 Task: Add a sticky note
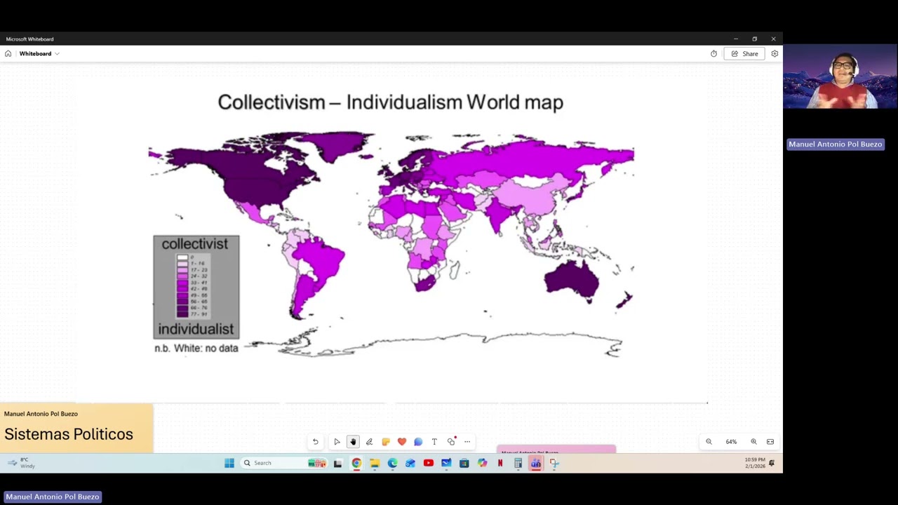click(x=385, y=442)
